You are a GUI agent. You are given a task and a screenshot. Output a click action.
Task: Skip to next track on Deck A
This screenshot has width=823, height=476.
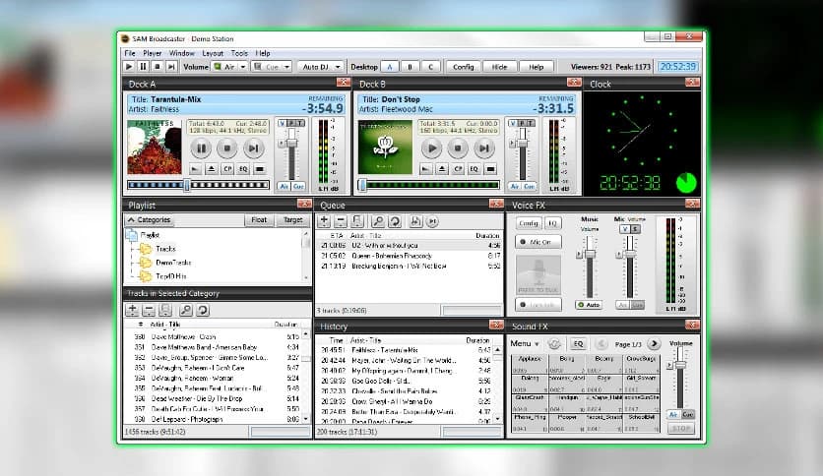[x=253, y=149]
